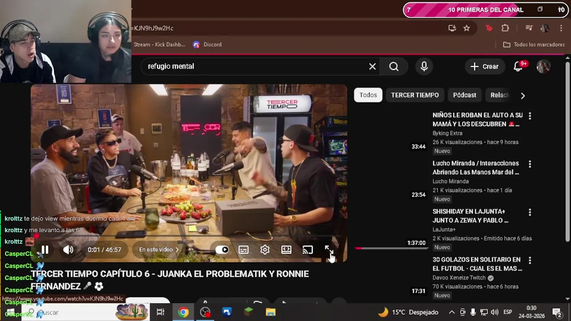This screenshot has width=571, height=321.
Task: Open the Crear button
Action: pos(484,66)
